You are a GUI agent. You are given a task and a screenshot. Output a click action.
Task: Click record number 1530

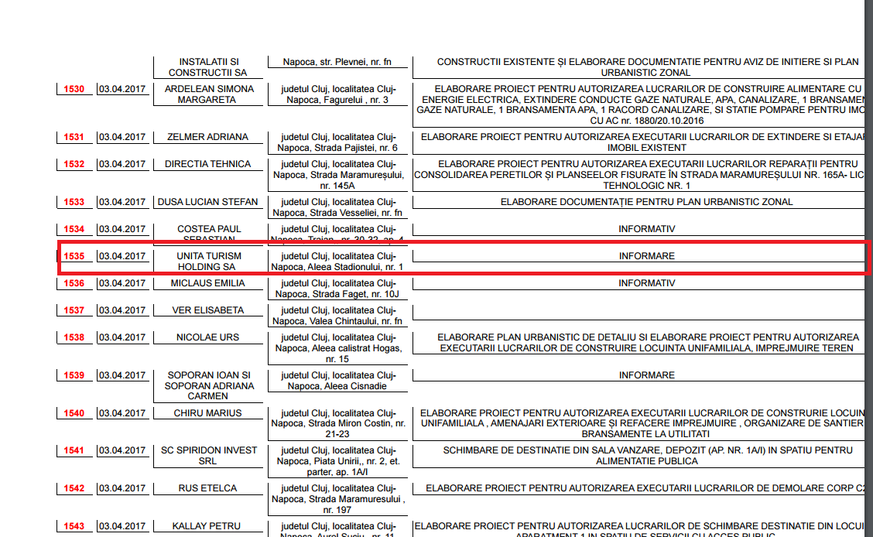[74, 89]
